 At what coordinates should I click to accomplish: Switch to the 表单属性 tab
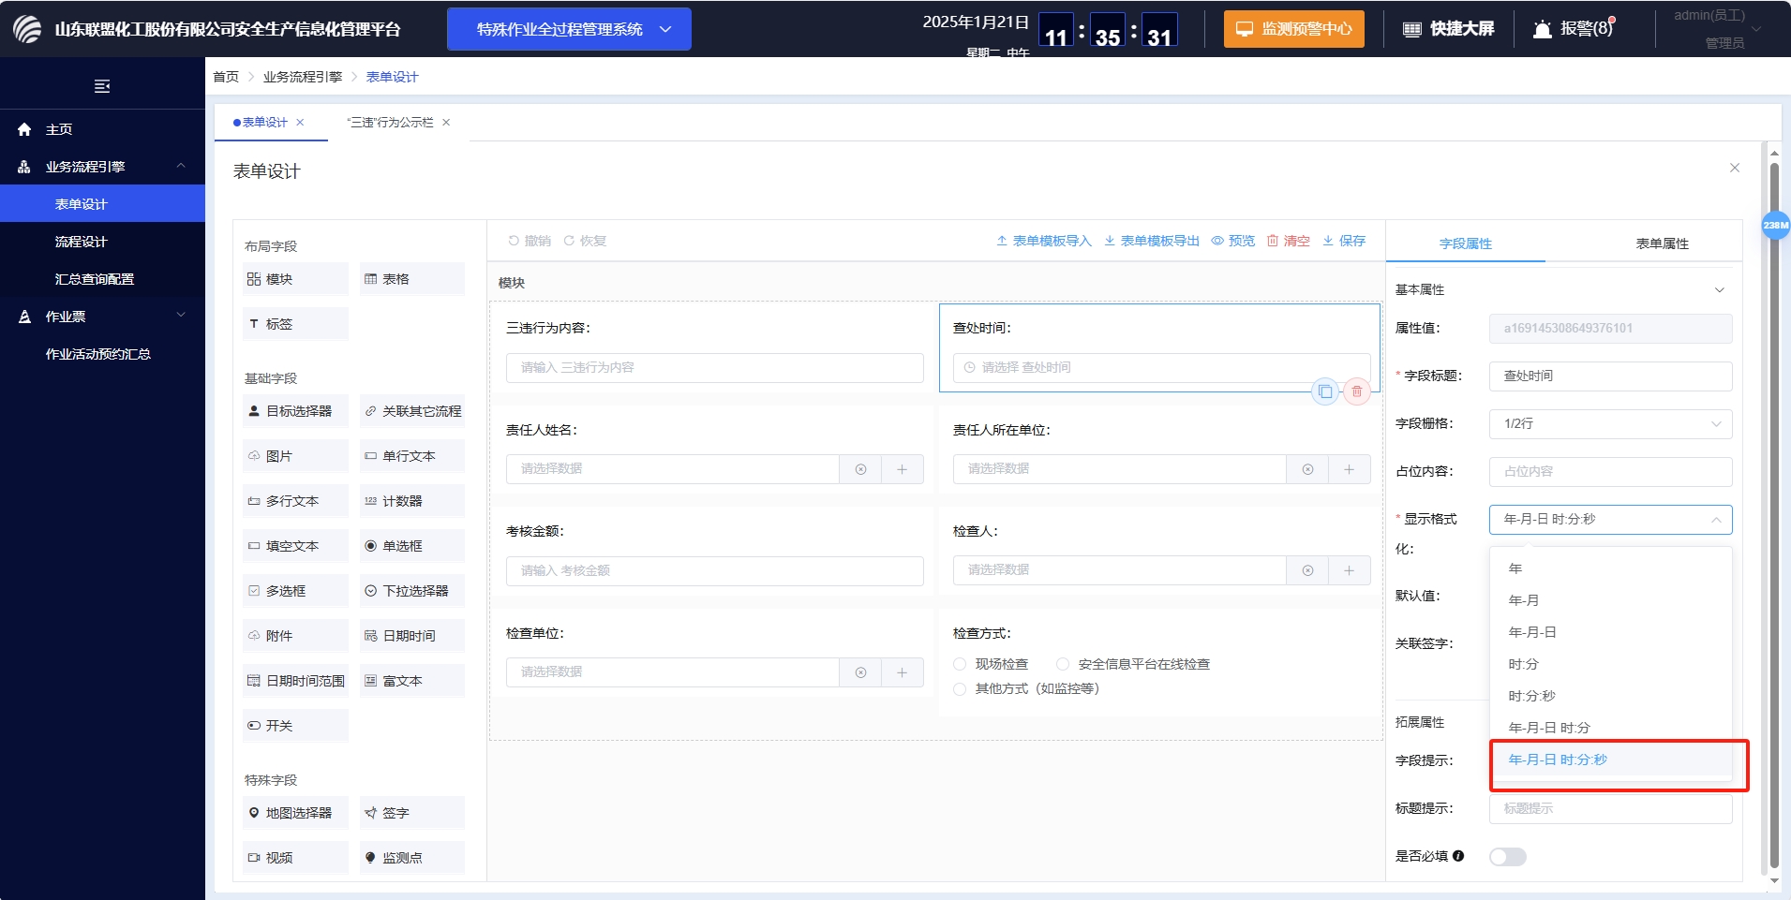[1662, 243]
